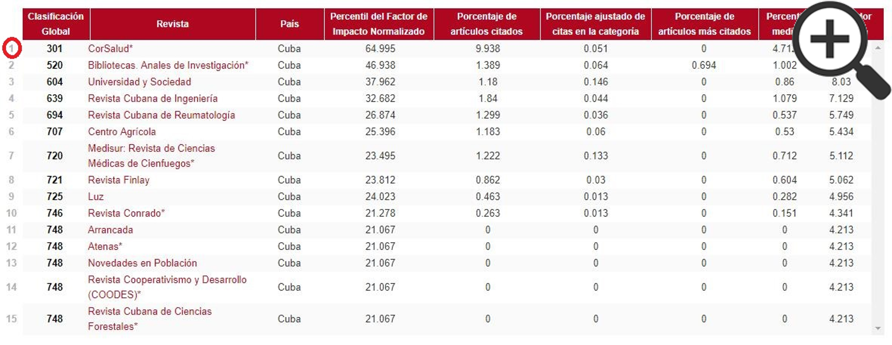892x345 pixels.
Task: Select the Universidad y Sociedad journal
Action: (139, 82)
